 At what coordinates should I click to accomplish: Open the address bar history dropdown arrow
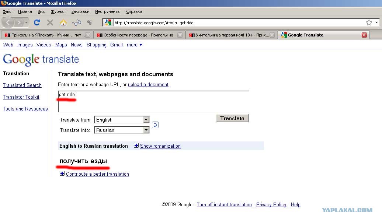[376, 22]
